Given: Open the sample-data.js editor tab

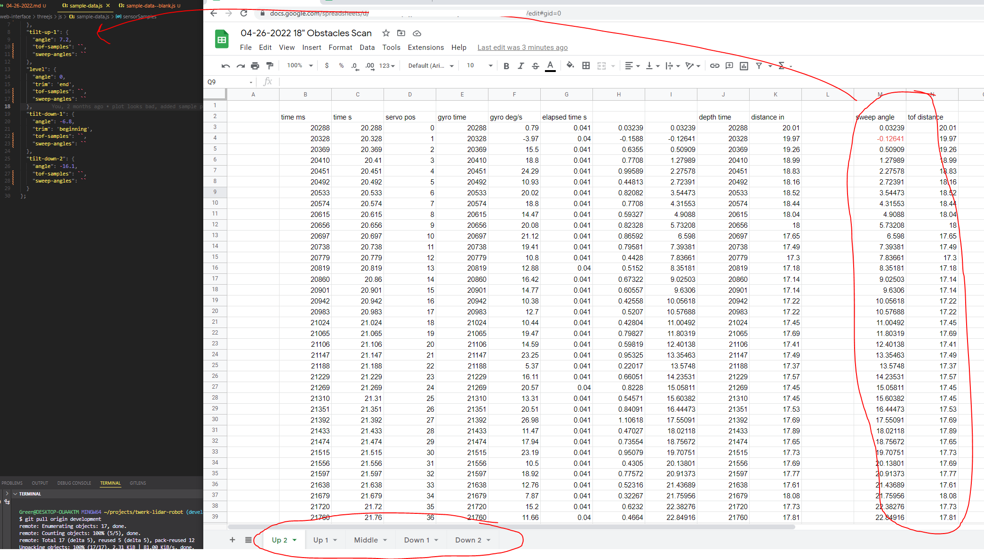Looking at the screenshot, I should pyautogui.click(x=86, y=6).
